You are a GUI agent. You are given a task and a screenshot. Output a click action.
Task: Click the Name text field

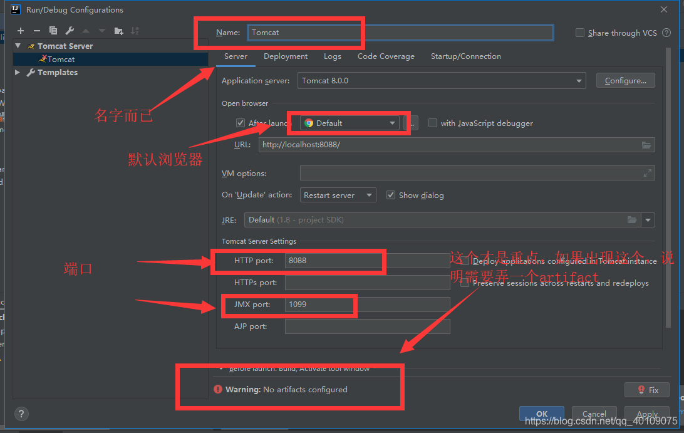400,33
